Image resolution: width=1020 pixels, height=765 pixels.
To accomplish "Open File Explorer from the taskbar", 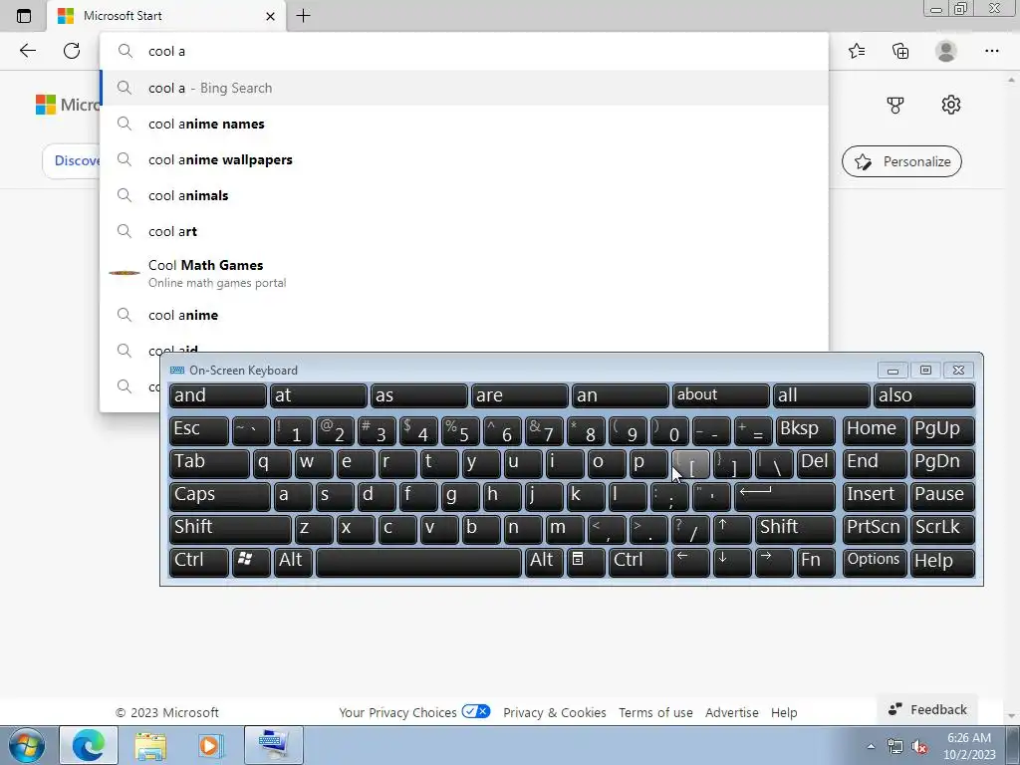I will point(150,745).
